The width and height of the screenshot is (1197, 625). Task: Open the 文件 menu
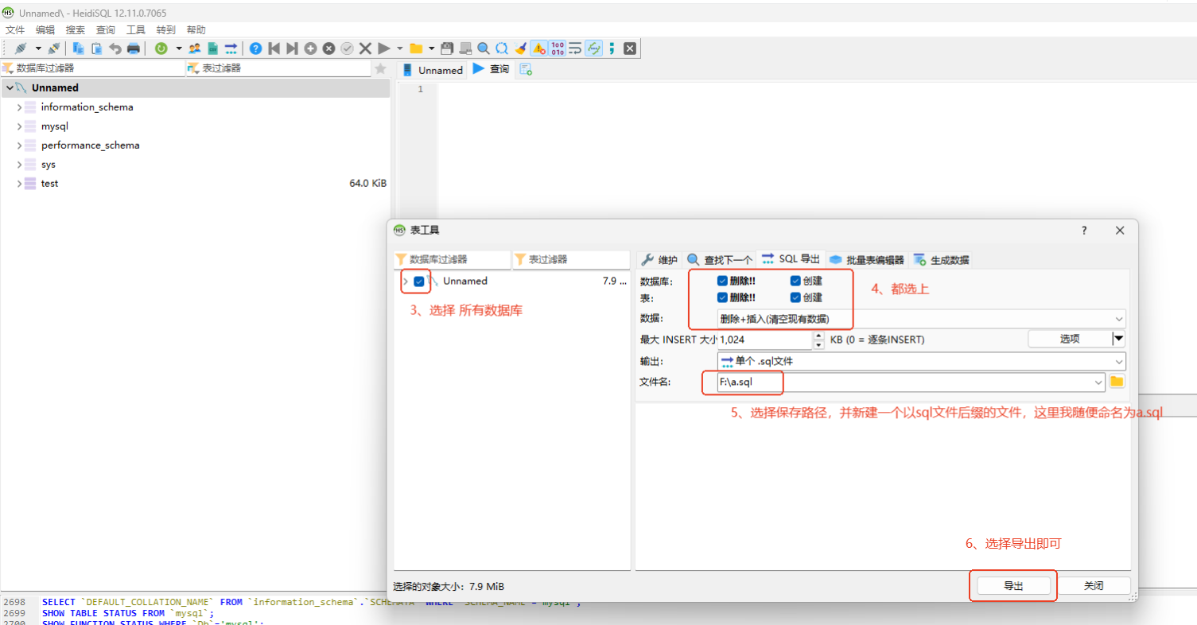pos(15,29)
